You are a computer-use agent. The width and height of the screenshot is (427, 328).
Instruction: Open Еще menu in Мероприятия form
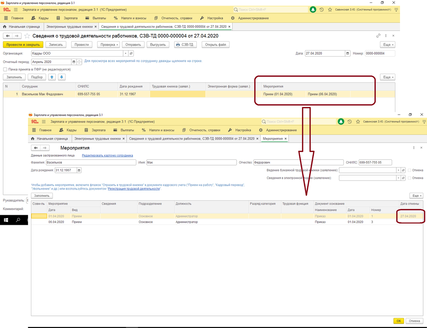(416, 196)
